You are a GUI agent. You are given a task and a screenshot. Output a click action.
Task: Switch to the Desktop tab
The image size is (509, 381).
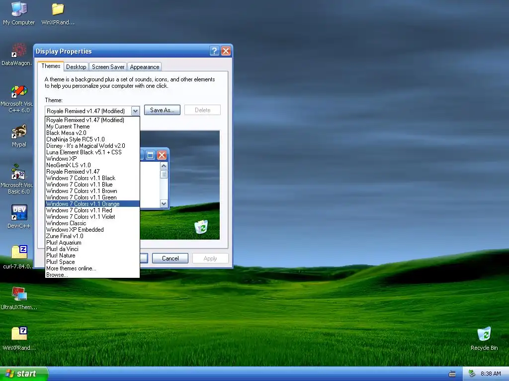76,67
